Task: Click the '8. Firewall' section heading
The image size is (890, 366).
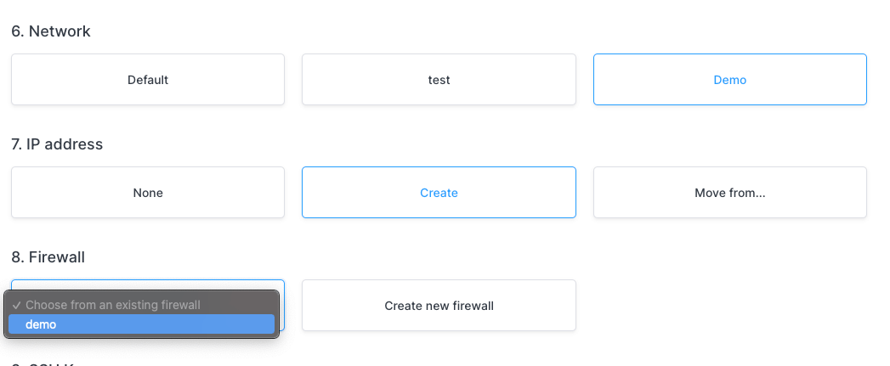Action: click(48, 256)
